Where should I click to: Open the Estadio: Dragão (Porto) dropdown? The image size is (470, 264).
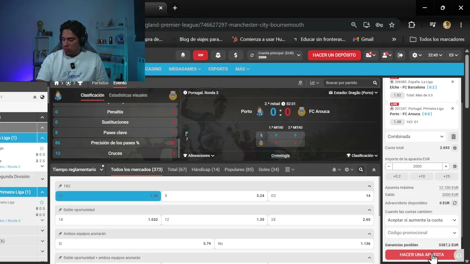(x=353, y=93)
